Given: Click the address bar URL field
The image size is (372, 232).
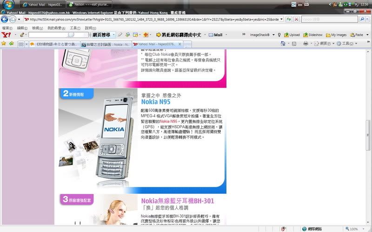Looking at the screenshot, I should tap(152, 19).
